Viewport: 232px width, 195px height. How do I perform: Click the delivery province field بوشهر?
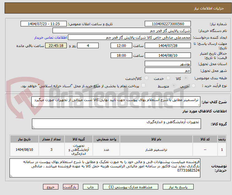tap(168, 64)
